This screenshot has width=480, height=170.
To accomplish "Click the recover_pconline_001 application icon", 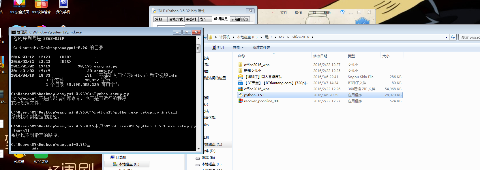I will [x=240, y=101].
